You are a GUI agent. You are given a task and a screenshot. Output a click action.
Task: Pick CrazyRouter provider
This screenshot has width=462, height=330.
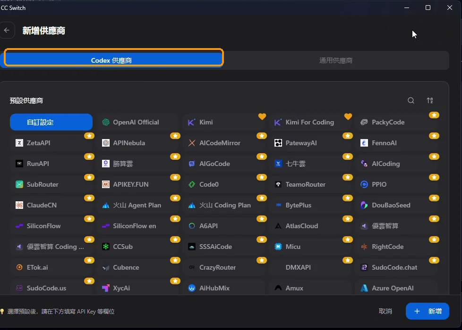[x=224, y=267]
